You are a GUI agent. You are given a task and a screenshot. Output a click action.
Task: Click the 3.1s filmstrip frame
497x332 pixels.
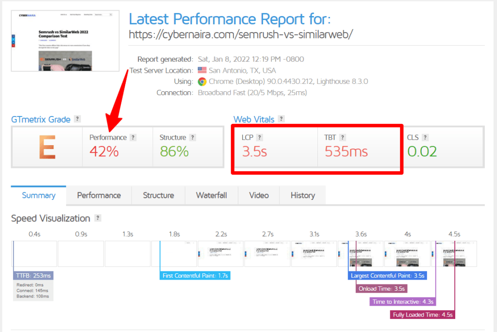click(314, 254)
